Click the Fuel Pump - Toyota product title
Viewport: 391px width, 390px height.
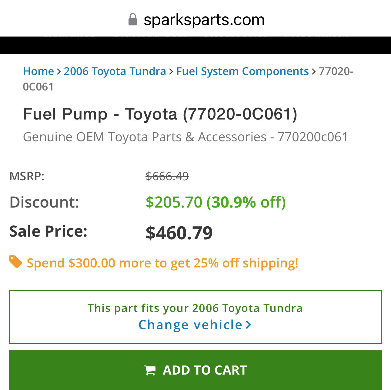[160, 114]
